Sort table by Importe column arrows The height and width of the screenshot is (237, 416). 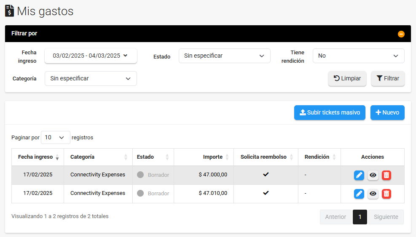point(227,157)
